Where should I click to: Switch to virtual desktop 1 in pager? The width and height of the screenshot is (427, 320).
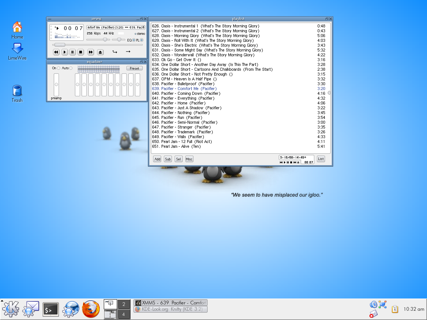(110, 304)
